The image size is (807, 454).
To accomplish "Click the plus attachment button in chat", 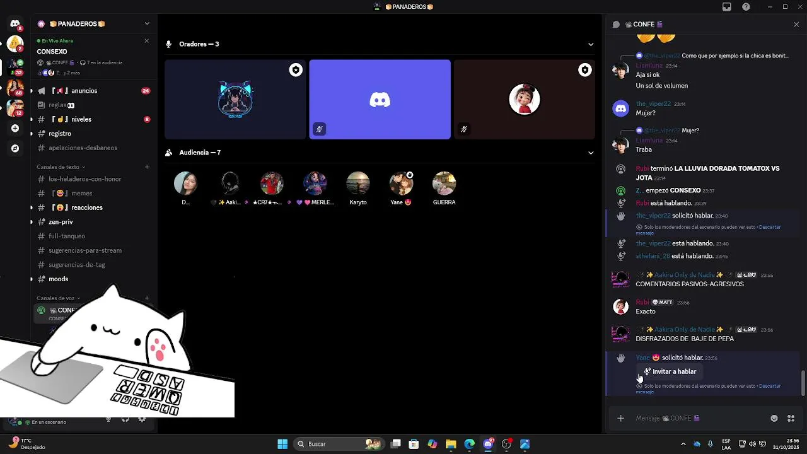I will [x=620, y=418].
